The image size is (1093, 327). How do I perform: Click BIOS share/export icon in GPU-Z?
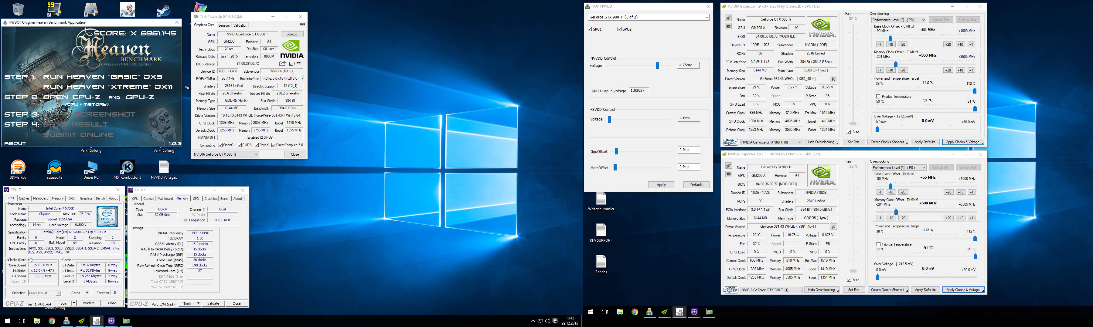pos(282,64)
